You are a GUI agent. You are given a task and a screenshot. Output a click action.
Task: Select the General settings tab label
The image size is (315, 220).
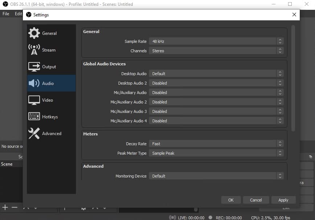click(x=49, y=33)
